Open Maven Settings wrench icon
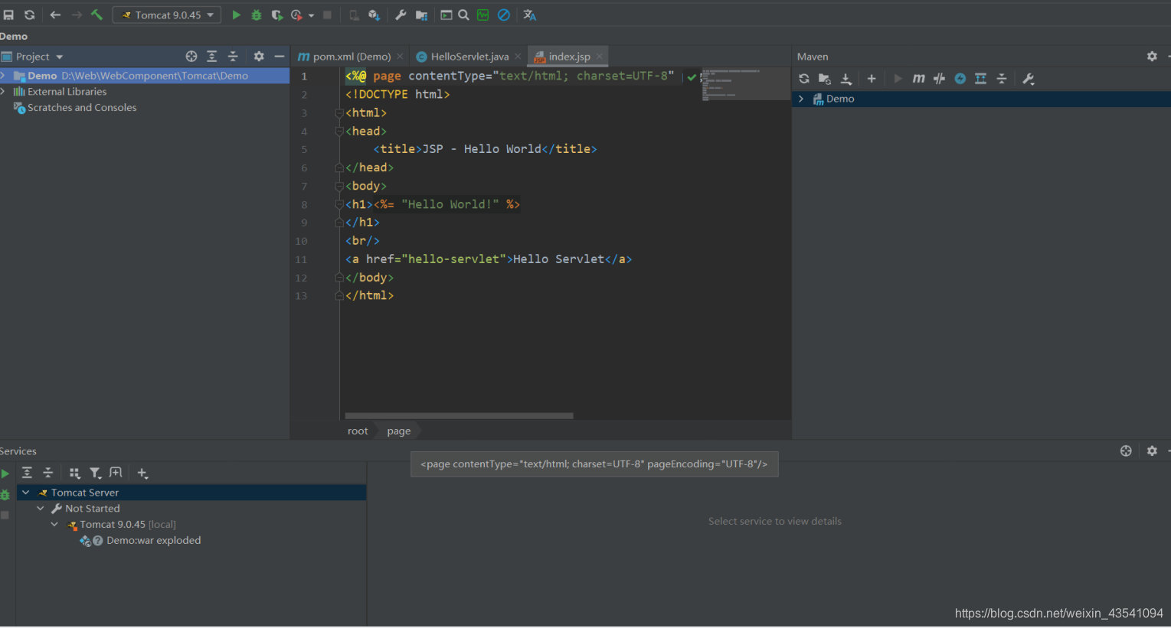Viewport: 1171px width, 628px height. (1029, 79)
